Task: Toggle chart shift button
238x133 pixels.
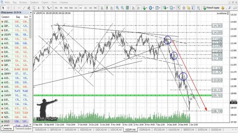Action: 138,8
